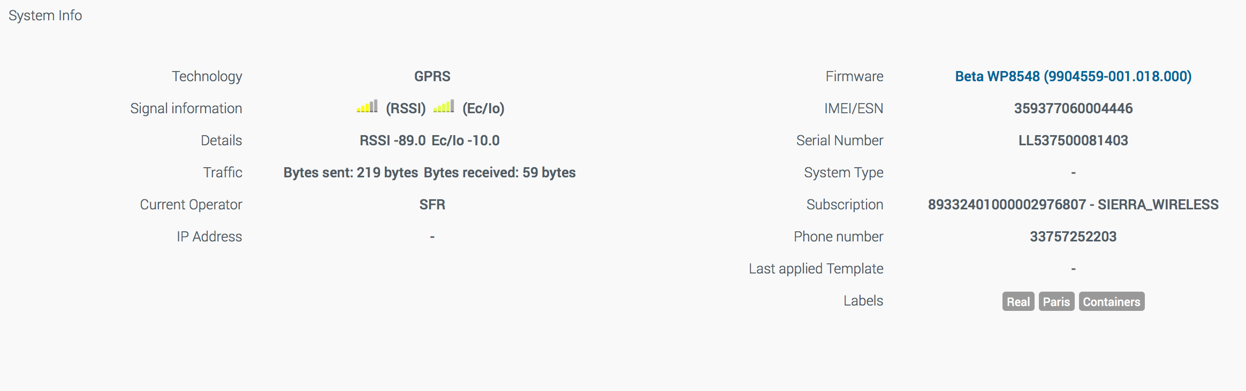Click the GPRS technology value
Screen dimensions: 1246x391
(432, 76)
